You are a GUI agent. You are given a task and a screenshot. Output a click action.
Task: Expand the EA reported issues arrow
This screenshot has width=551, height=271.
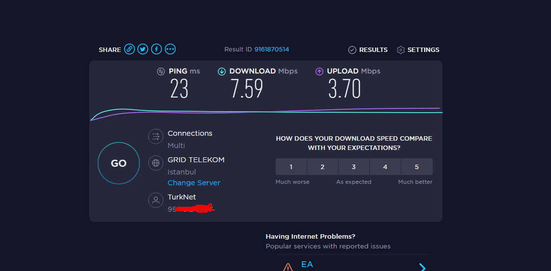pyautogui.click(x=422, y=267)
